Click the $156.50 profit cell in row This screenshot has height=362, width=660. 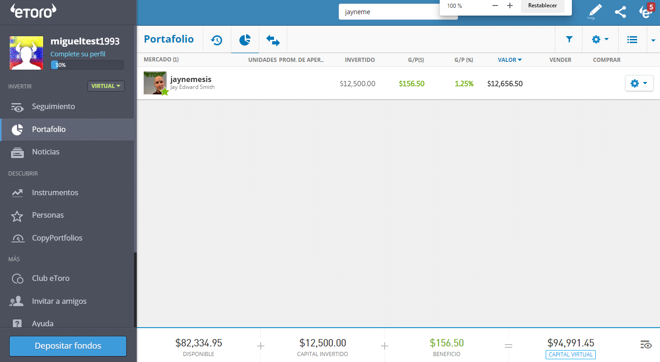click(x=412, y=84)
